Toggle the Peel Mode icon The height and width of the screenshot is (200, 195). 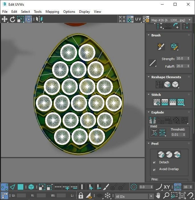(169, 154)
